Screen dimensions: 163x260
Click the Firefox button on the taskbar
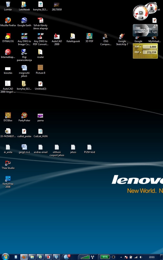24,257
